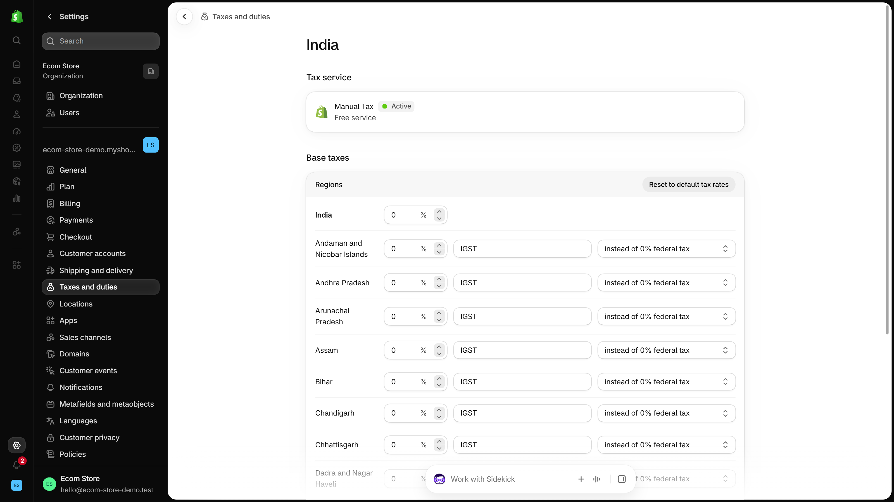Click the settings gear icon in rail
Image resolution: width=894 pixels, height=502 pixels.
tap(17, 445)
